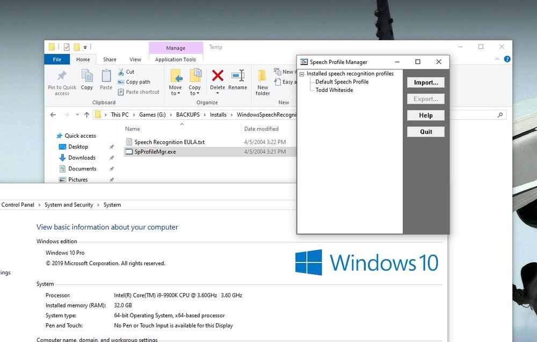
Task: Click System and Security breadcrumb
Action: tap(69, 205)
